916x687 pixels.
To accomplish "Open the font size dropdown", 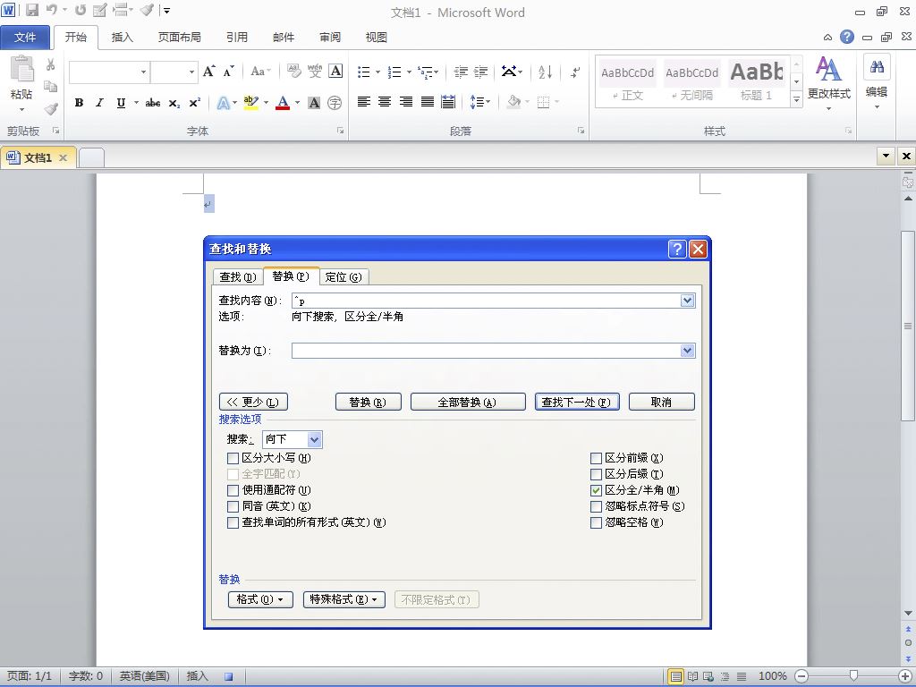I will pos(191,72).
